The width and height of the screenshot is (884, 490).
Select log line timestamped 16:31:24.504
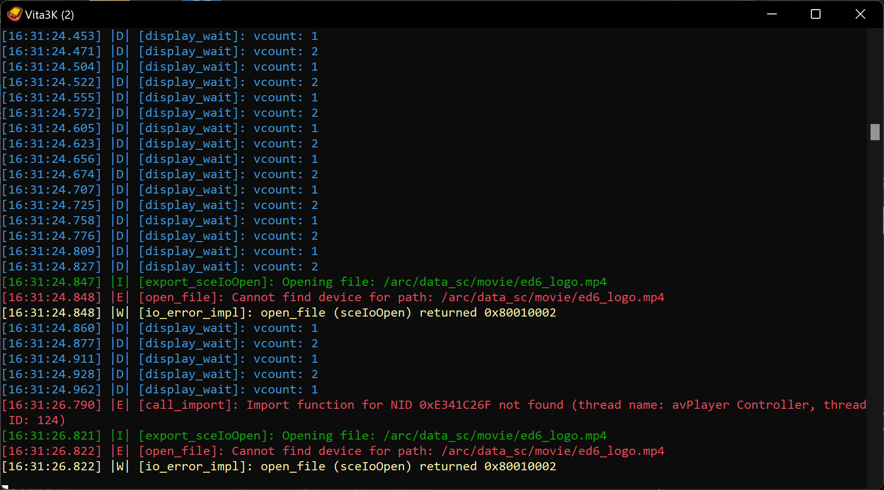tap(160, 67)
